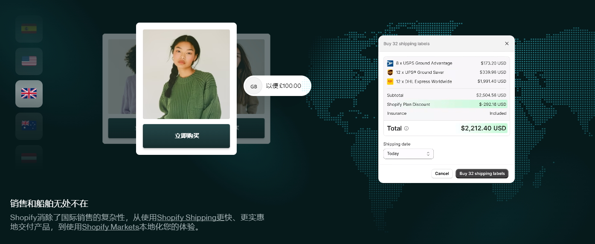Follow the Shopify Markets link
The width and height of the screenshot is (595, 244).
point(110,227)
